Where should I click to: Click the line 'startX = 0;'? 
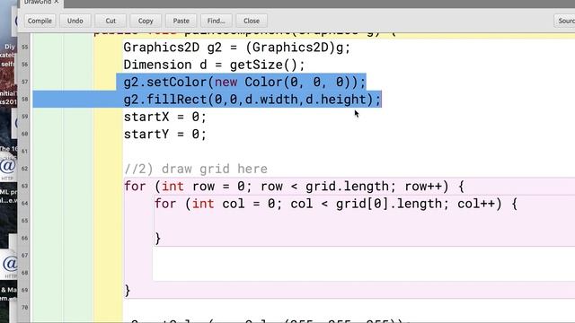[165, 117]
